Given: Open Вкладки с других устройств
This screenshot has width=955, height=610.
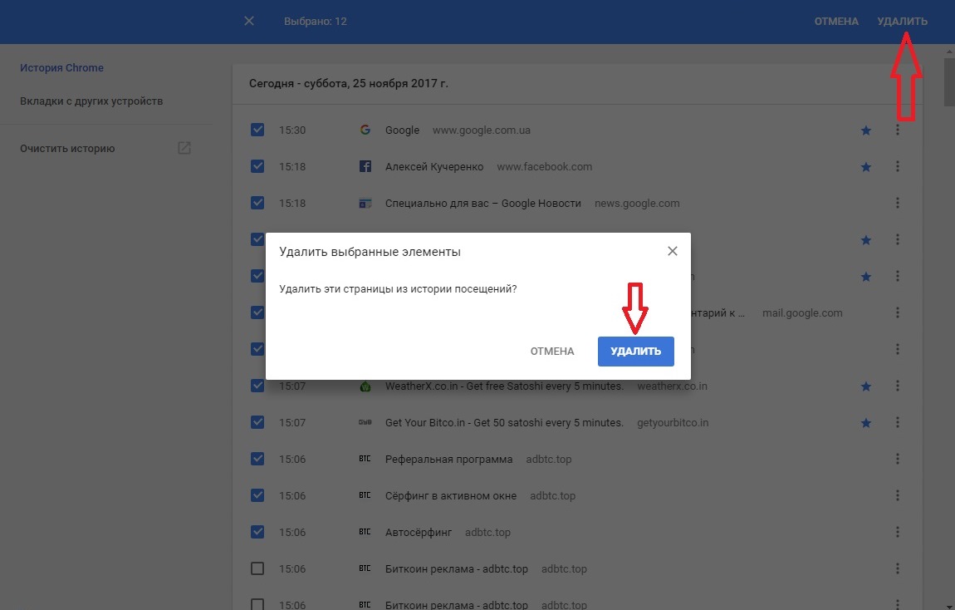Looking at the screenshot, I should (91, 101).
